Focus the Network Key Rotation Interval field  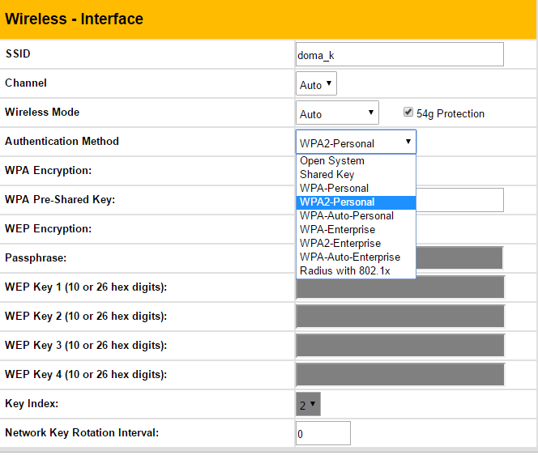[x=322, y=433]
